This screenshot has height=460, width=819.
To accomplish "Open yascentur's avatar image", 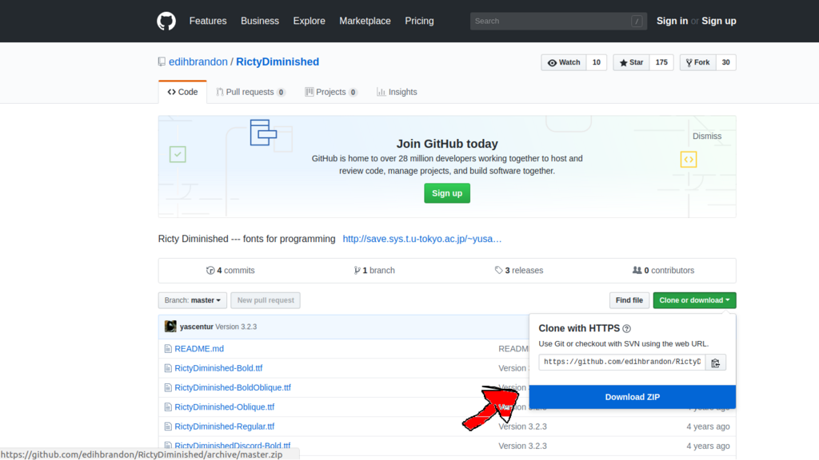I will coord(170,327).
